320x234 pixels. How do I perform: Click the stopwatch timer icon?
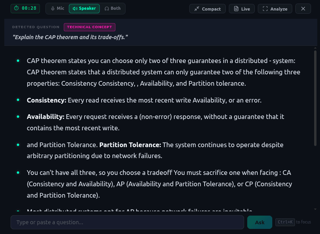click(x=16, y=8)
